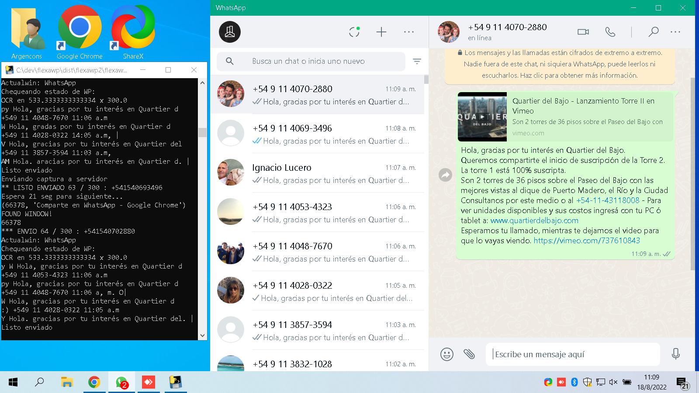
Task: Open Windows Security tray icon
Action: (x=588, y=383)
